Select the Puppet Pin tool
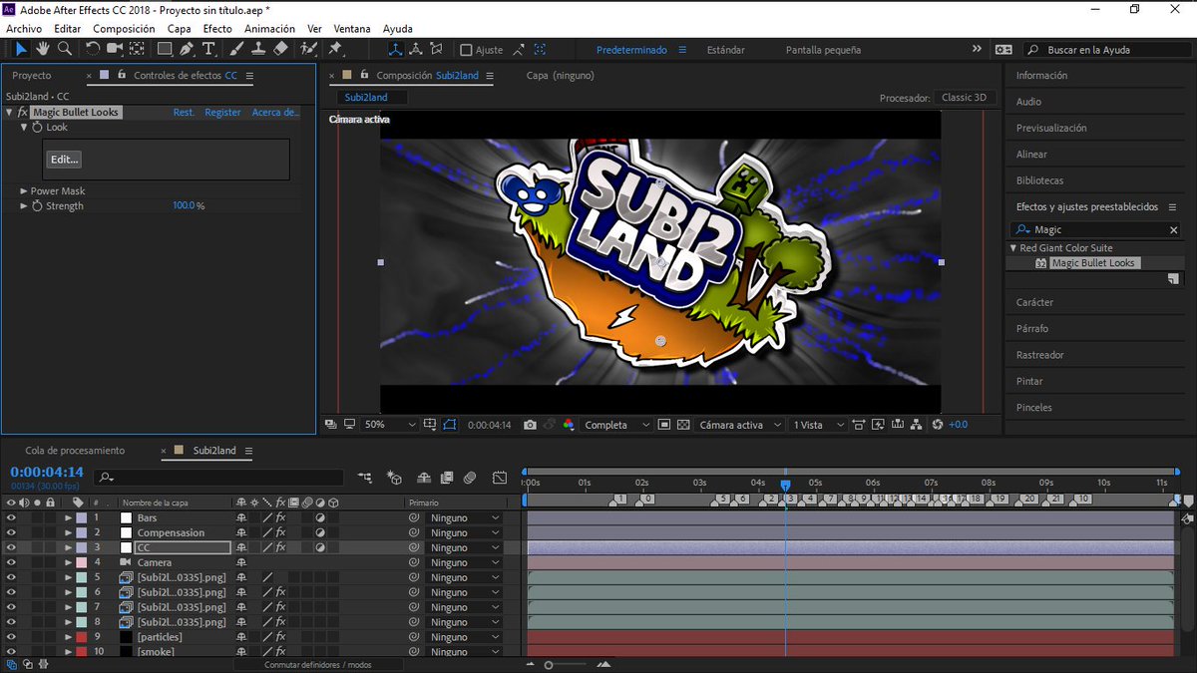 (335, 49)
